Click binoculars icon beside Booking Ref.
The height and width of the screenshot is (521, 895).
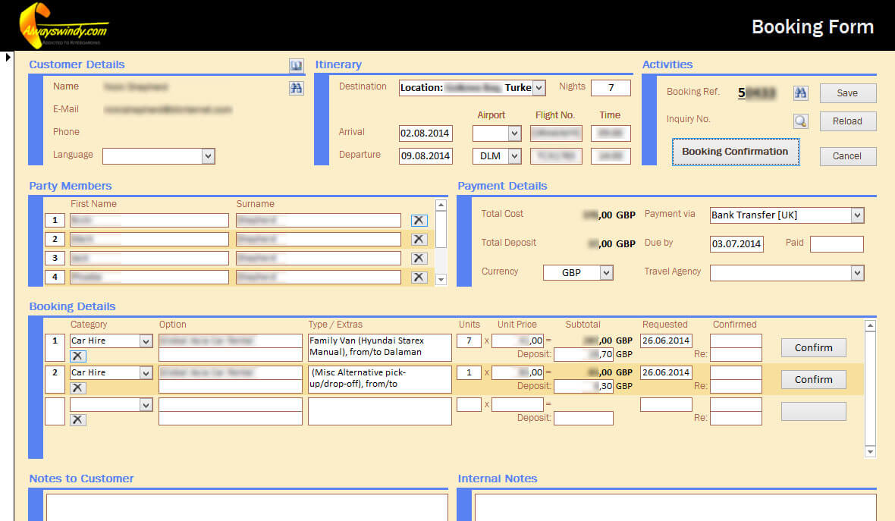pos(800,93)
